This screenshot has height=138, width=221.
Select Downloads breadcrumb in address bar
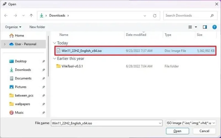(57, 15)
